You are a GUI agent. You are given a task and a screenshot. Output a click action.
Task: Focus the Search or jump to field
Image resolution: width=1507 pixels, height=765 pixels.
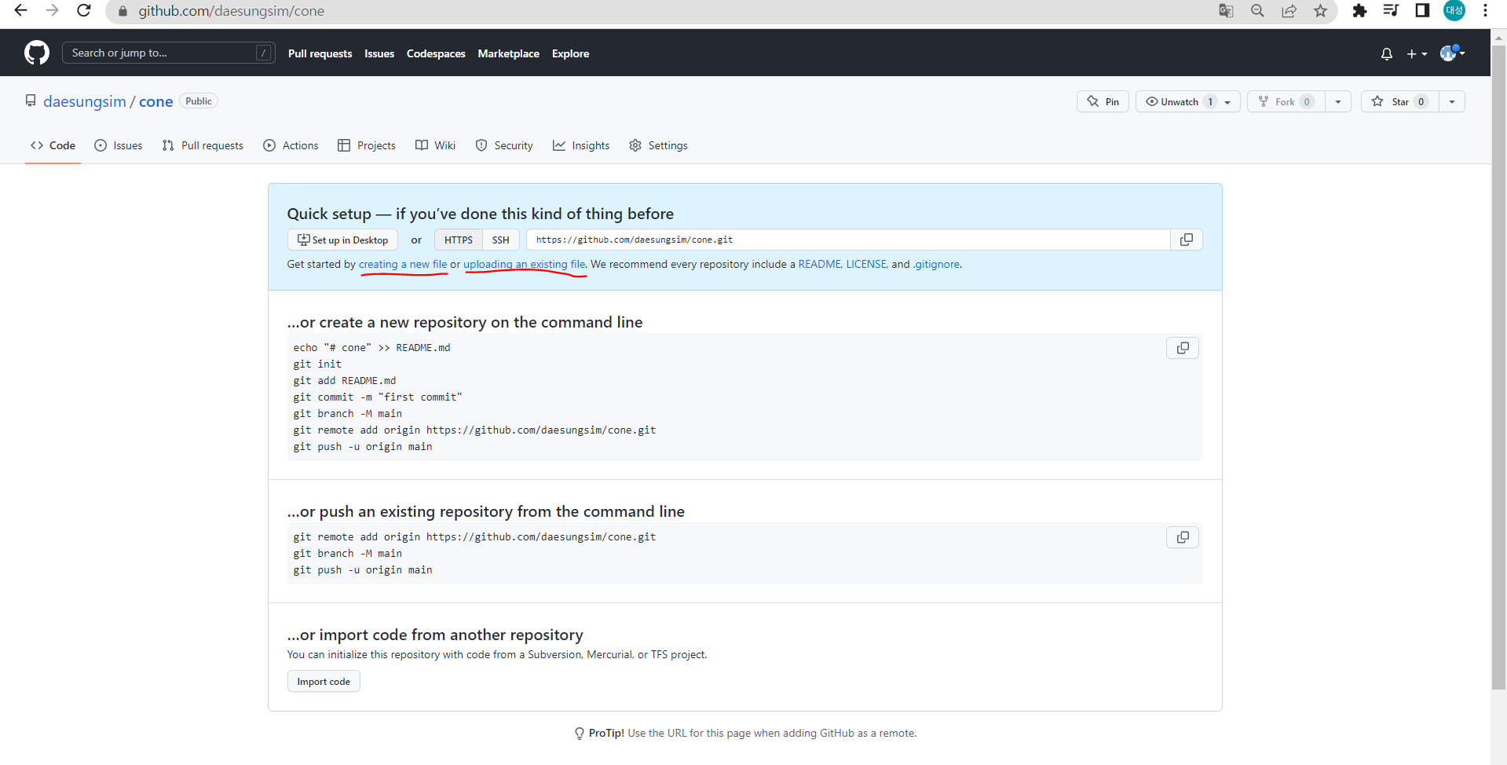[168, 53]
